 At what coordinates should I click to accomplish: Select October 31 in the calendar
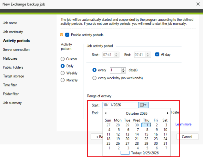click(x=165, y=143)
